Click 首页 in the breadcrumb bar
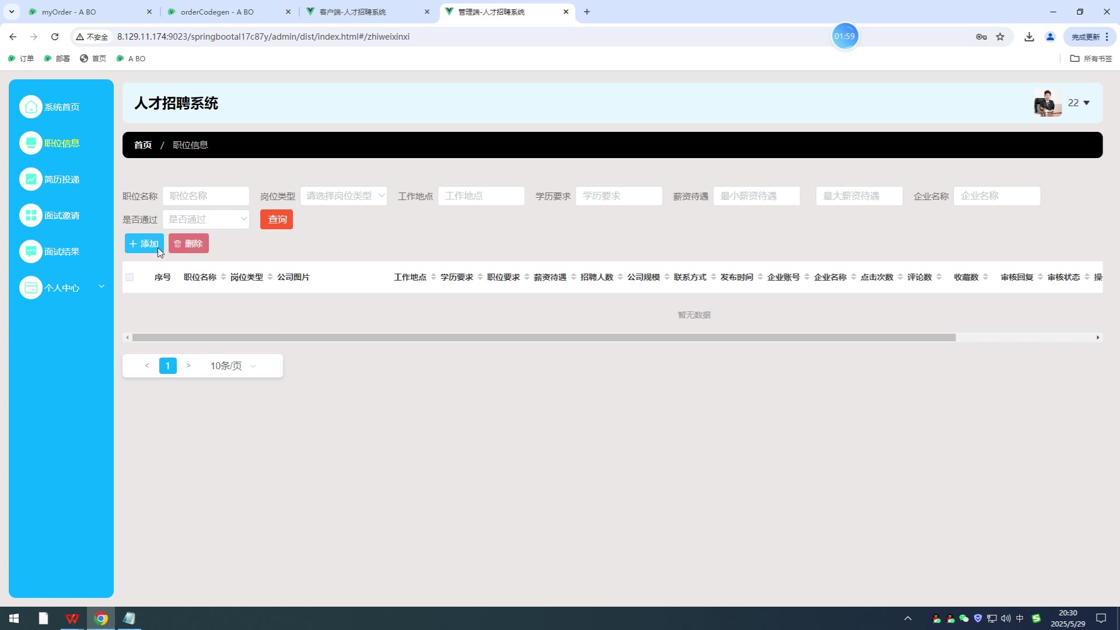 pos(142,145)
